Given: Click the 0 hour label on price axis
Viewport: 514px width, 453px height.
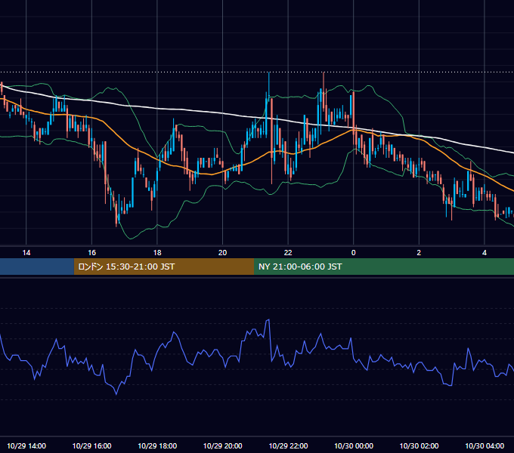Looking at the screenshot, I should (x=354, y=253).
